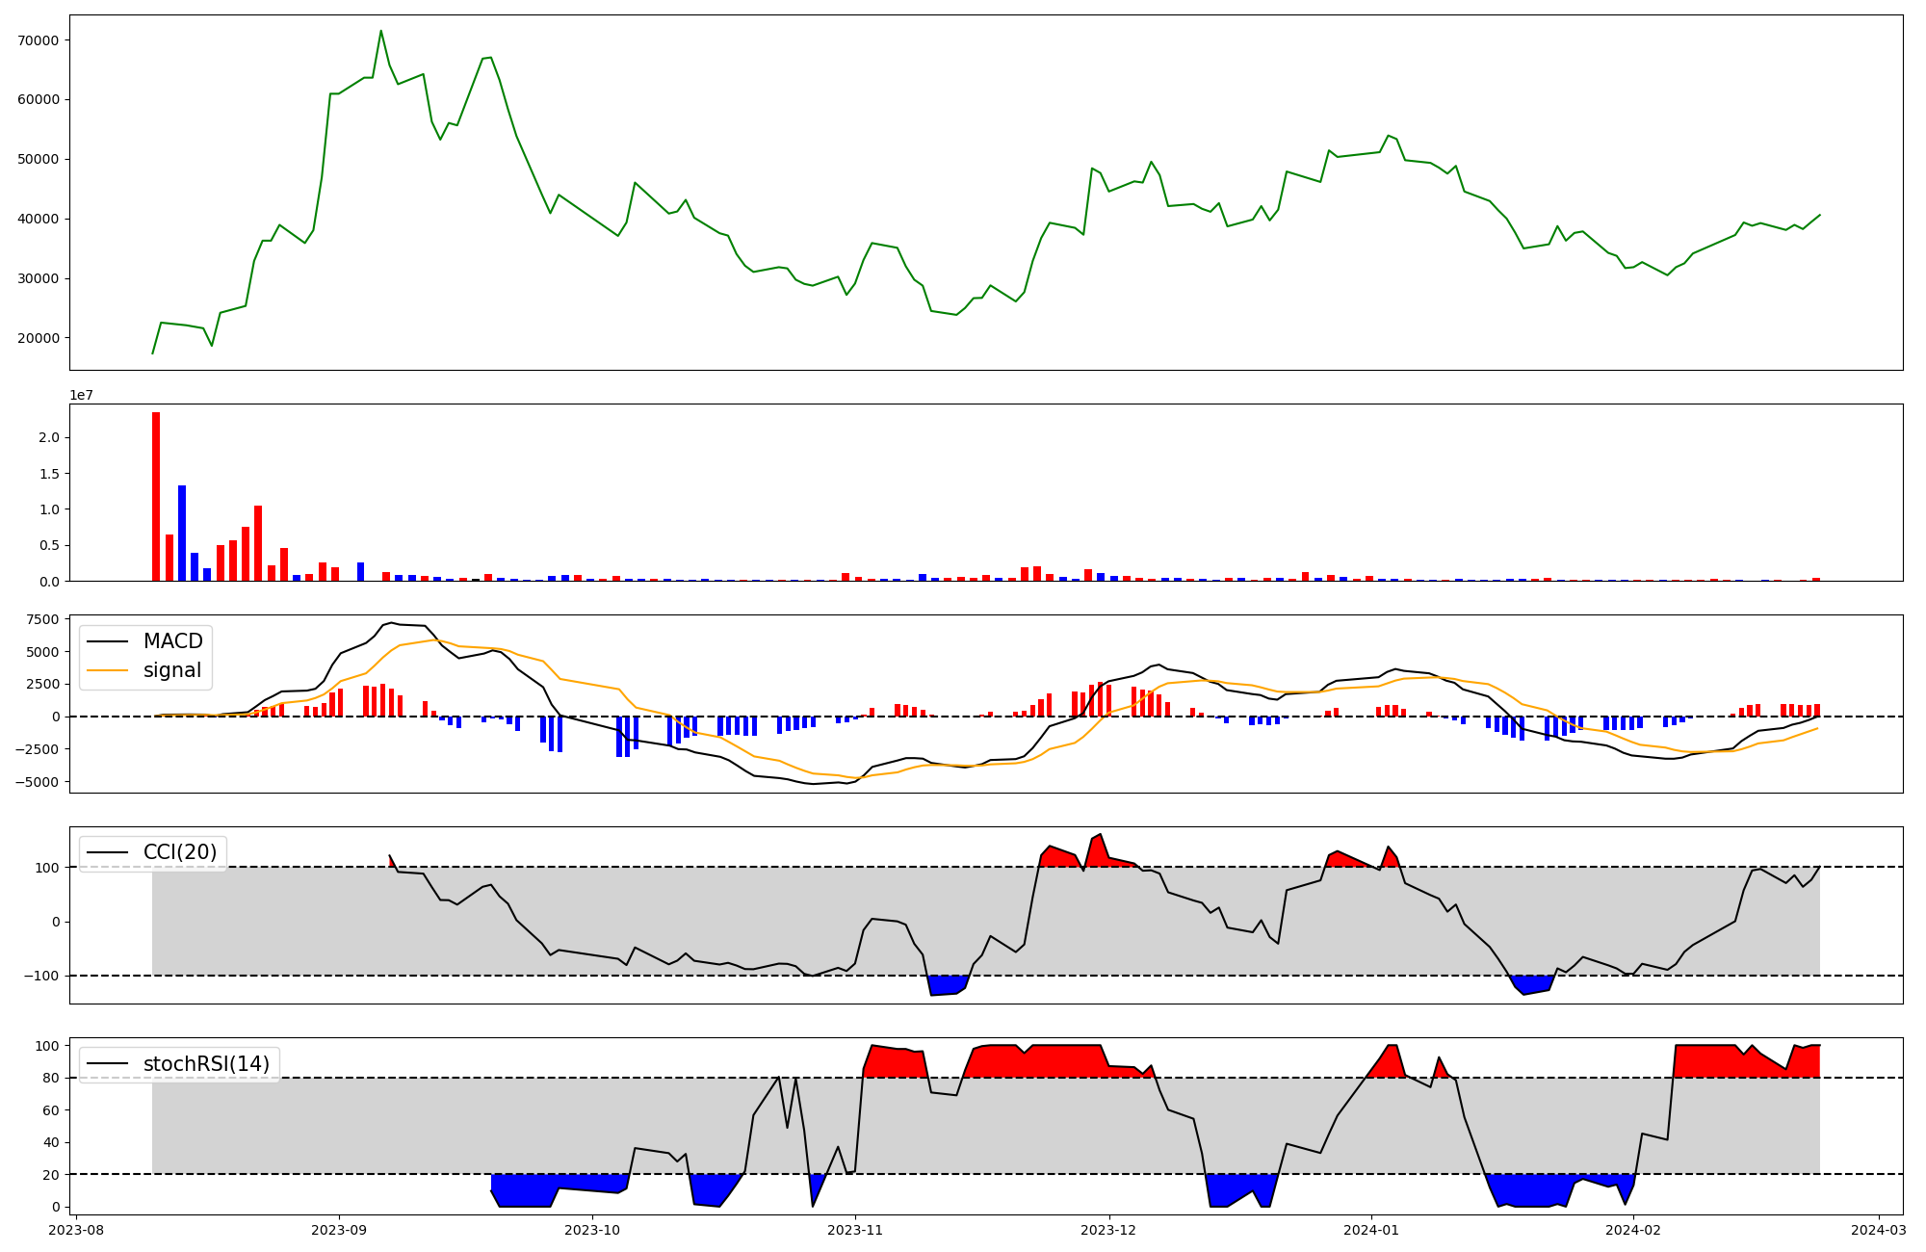Click the MACD legend entry

(x=171, y=641)
